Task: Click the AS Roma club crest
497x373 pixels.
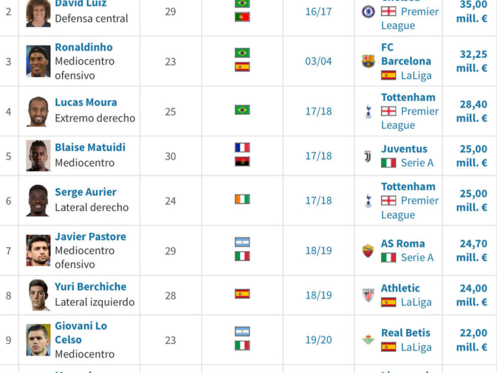Action: point(368,251)
